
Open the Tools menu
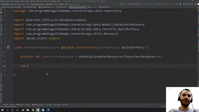click(x=45, y=1)
